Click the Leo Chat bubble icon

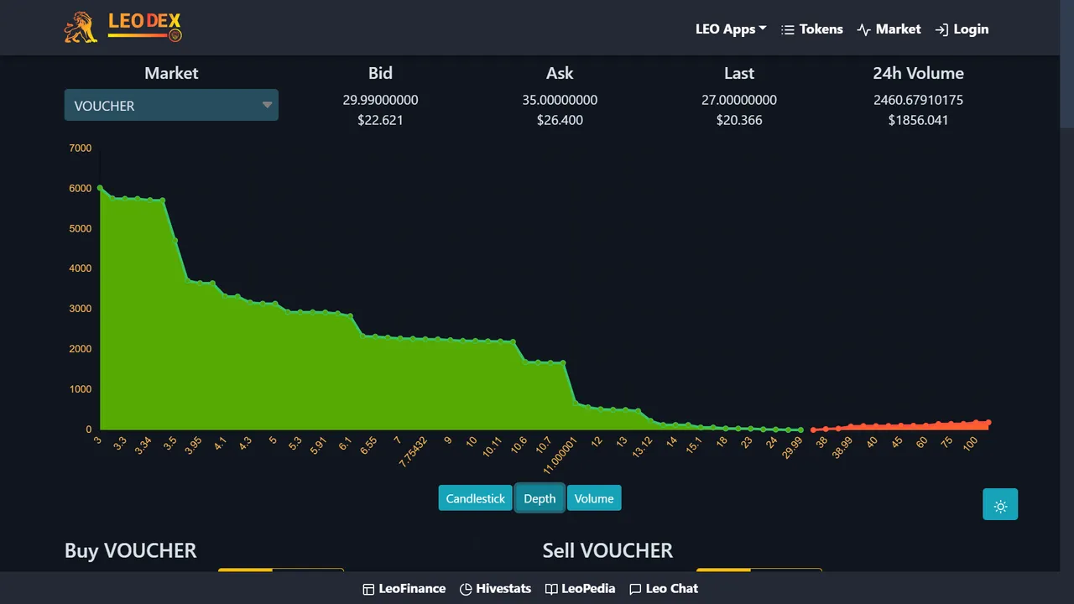pos(635,590)
